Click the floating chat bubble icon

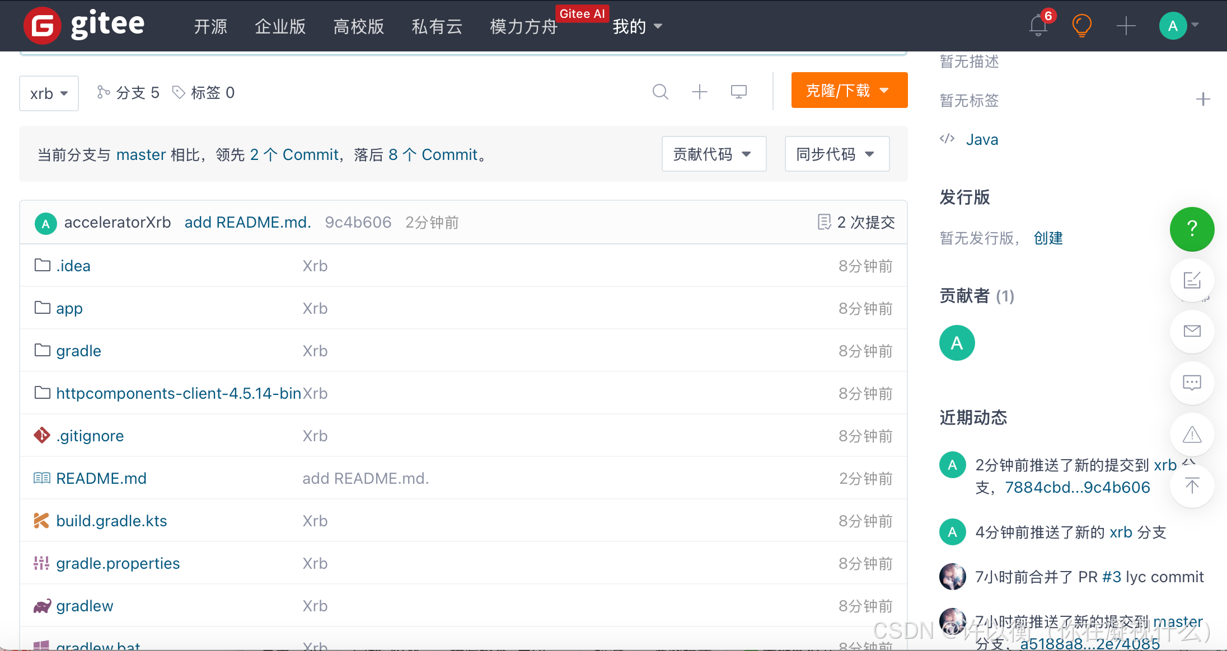1192,383
